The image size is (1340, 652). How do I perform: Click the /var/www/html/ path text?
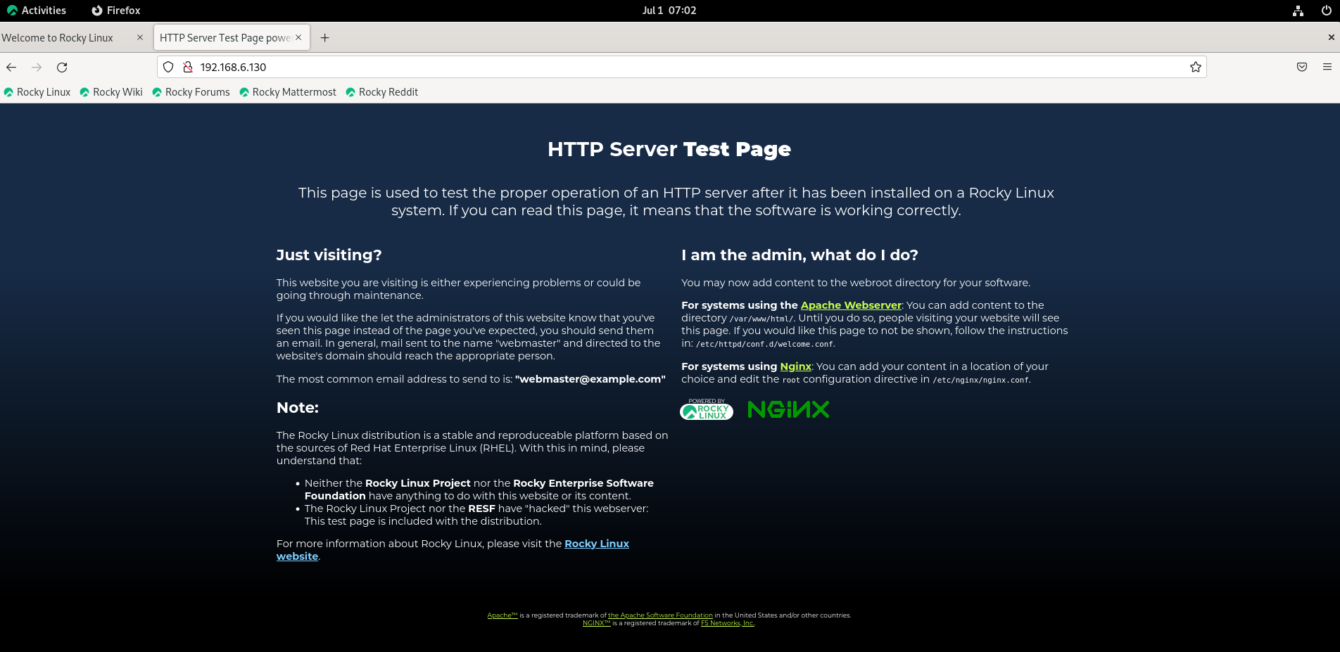pyautogui.click(x=761, y=319)
